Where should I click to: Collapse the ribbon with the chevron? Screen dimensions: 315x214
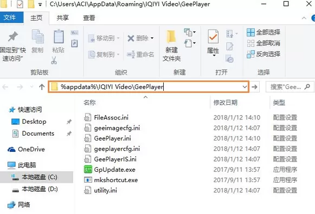tap(304, 18)
